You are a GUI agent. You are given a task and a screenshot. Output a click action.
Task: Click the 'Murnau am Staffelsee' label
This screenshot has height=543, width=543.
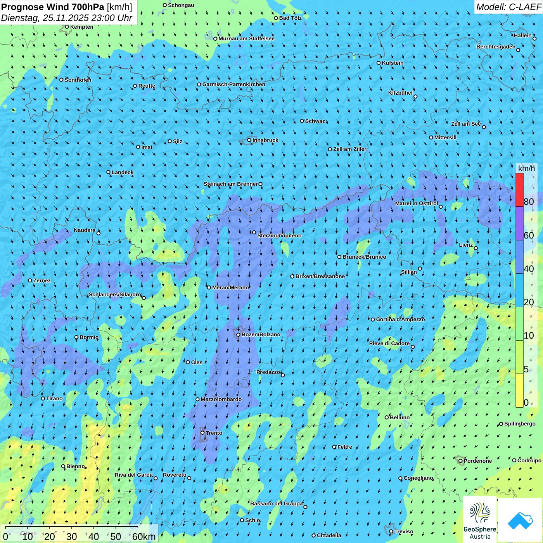pyautogui.click(x=247, y=38)
